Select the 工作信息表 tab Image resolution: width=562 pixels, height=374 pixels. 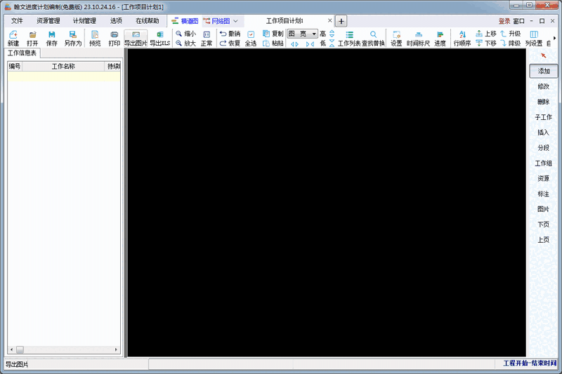[x=22, y=53]
